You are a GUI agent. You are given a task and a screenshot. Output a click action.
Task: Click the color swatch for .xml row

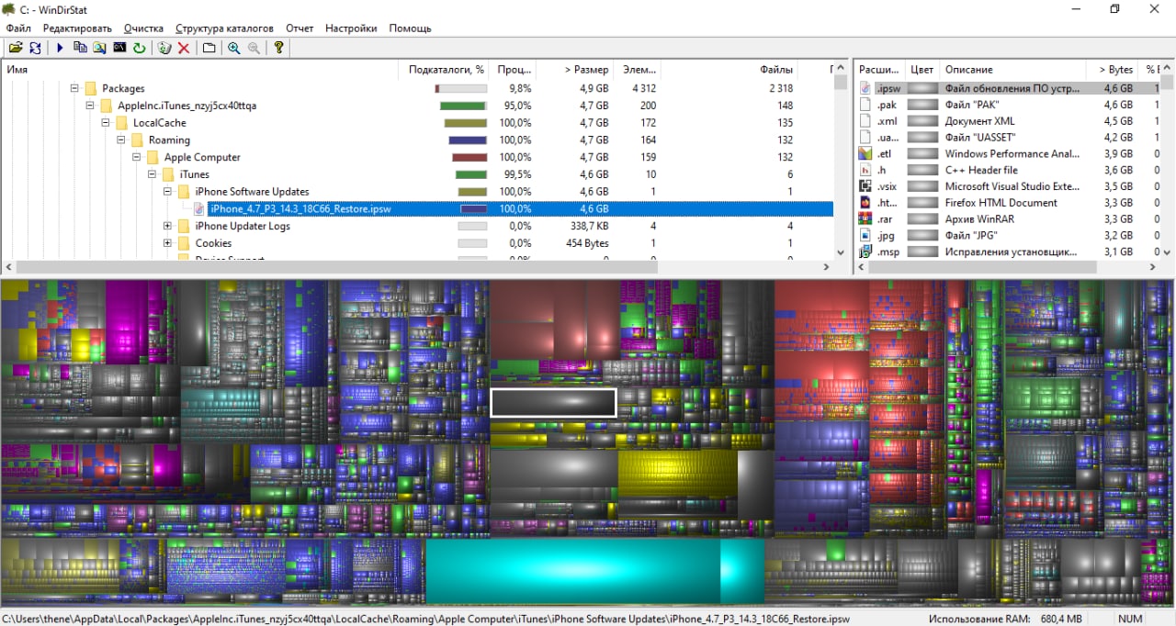(922, 121)
